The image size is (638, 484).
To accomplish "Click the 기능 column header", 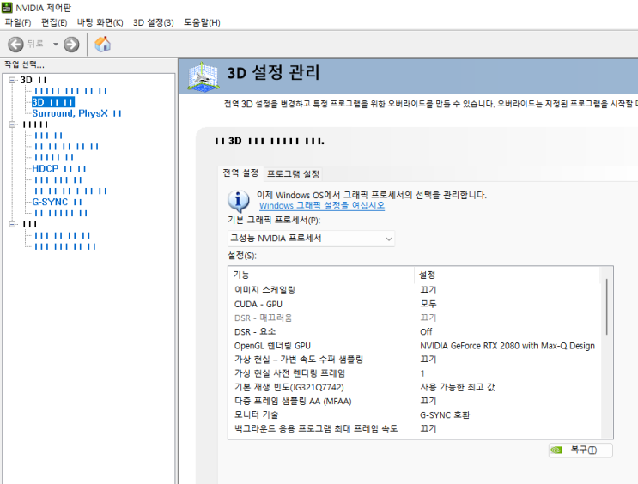I will (321, 275).
